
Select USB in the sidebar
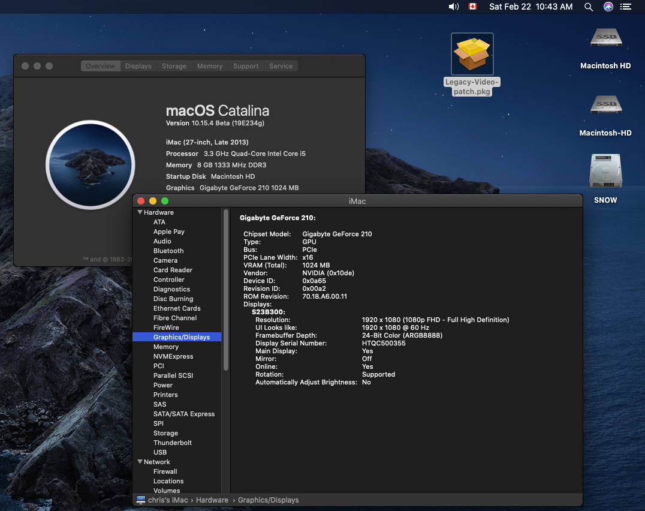tap(160, 452)
